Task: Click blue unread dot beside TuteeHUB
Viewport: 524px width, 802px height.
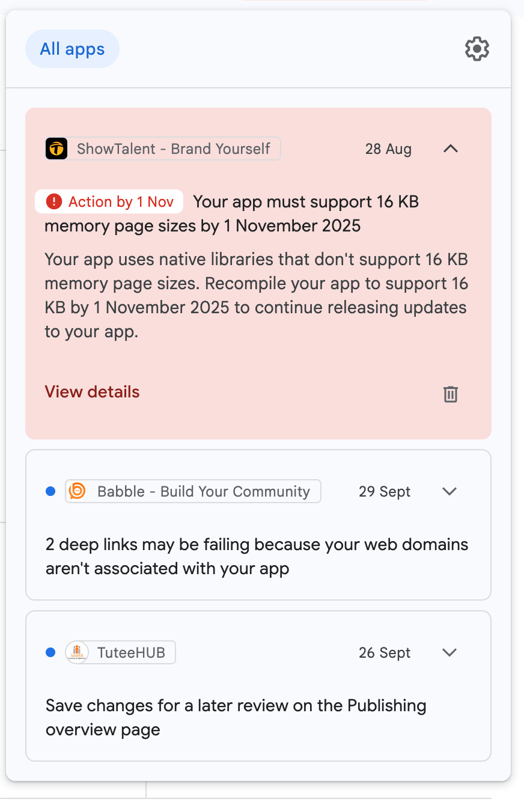Action: [x=50, y=652]
